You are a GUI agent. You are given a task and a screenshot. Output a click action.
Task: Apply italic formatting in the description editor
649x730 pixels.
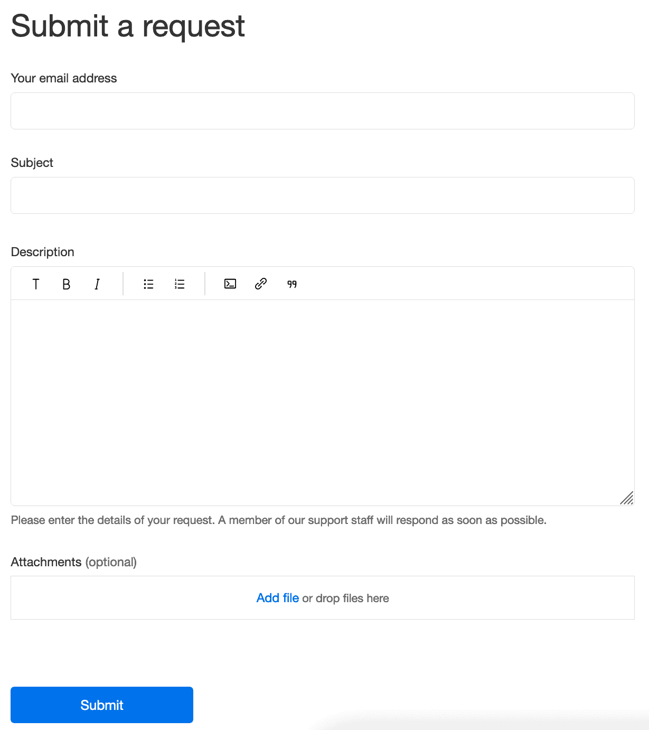[x=97, y=284]
